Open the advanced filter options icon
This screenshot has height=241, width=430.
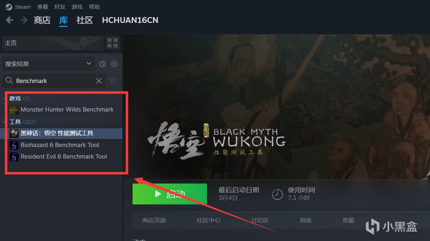coord(113,81)
